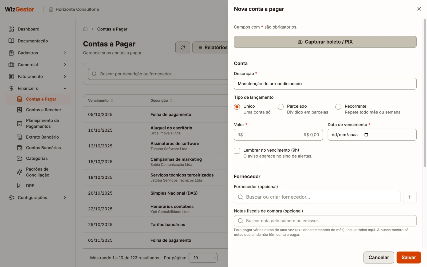Sort by Vencimento column header
Image resolution: width=427 pixels, height=267 pixels.
(101, 101)
